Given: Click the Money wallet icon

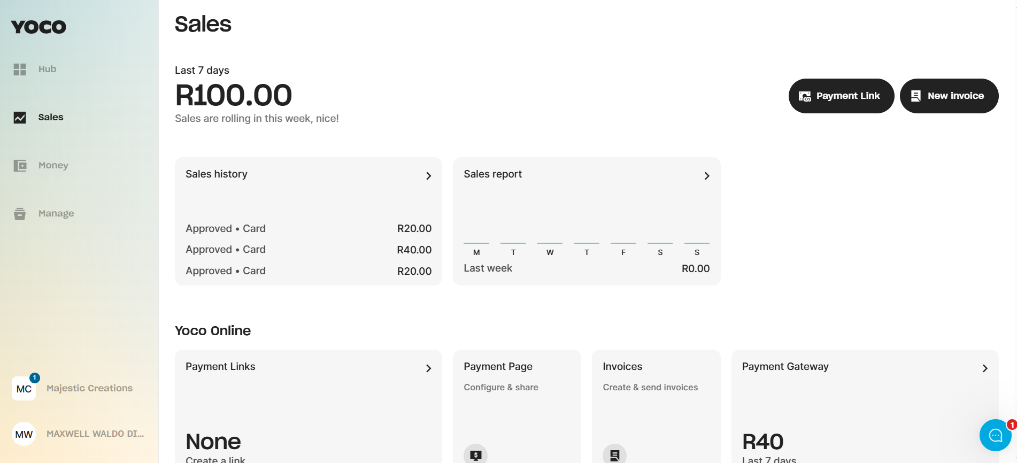Looking at the screenshot, I should [x=20, y=166].
